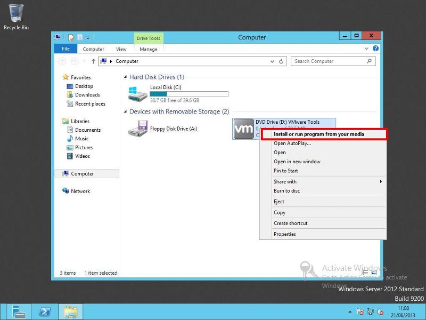Expand the ribbon chevron
Image resolution: width=426 pixels, height=320 pixels.
tap(366, 49)
